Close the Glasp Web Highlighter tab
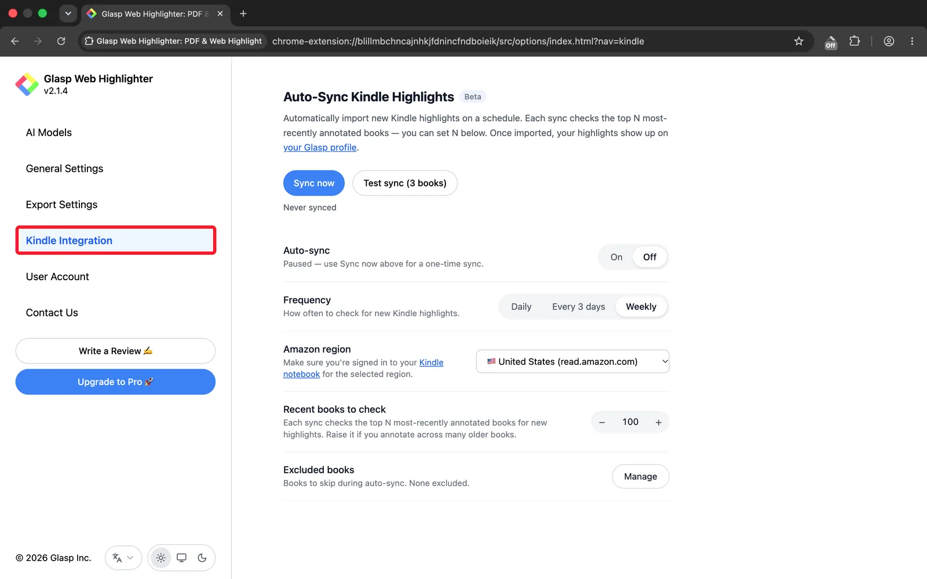 coord(220,13)
